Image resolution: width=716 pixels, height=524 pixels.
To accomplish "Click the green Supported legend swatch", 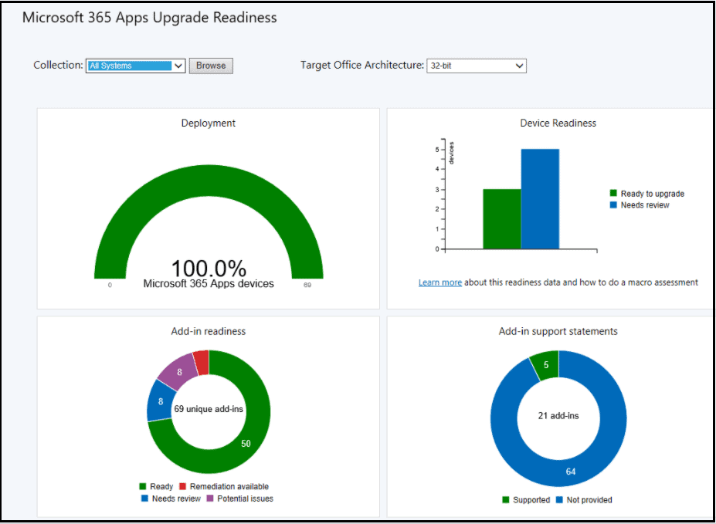I will [505, 500].
